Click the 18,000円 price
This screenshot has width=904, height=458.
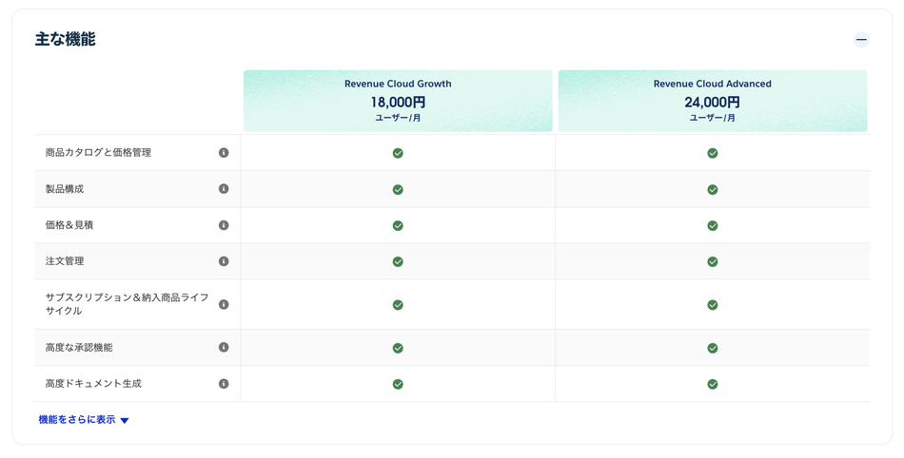coord(398,103)
